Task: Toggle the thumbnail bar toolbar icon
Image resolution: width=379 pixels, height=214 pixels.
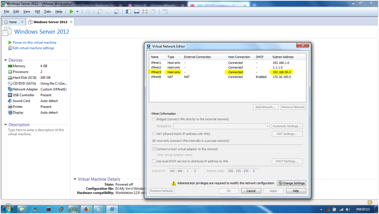Action: coord(137,11)
